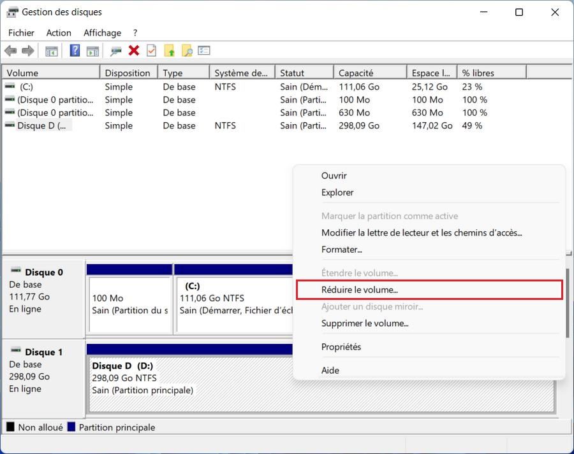
Task: Click the disk connection icon in toolbar
Action: (x=116, y=51)
